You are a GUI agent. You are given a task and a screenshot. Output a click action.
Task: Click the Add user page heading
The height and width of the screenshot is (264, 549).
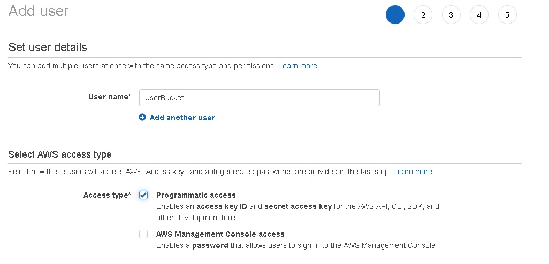[39, 11]
